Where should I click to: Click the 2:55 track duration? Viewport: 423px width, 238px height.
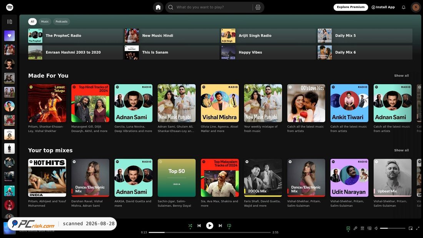click(275, 232)
